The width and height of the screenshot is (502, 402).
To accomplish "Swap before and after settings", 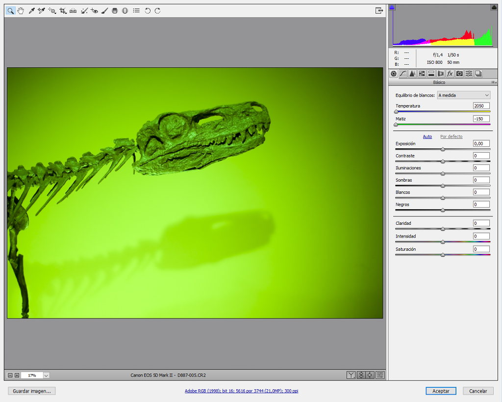I will coord(361,375).
